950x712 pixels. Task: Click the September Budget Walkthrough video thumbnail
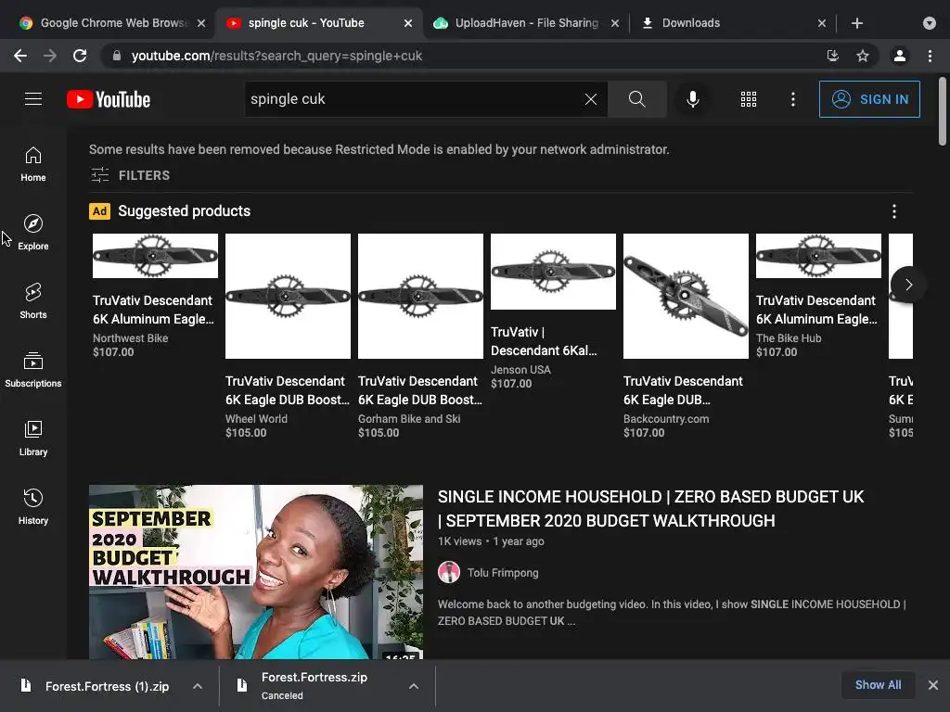[x=256, y=571]
